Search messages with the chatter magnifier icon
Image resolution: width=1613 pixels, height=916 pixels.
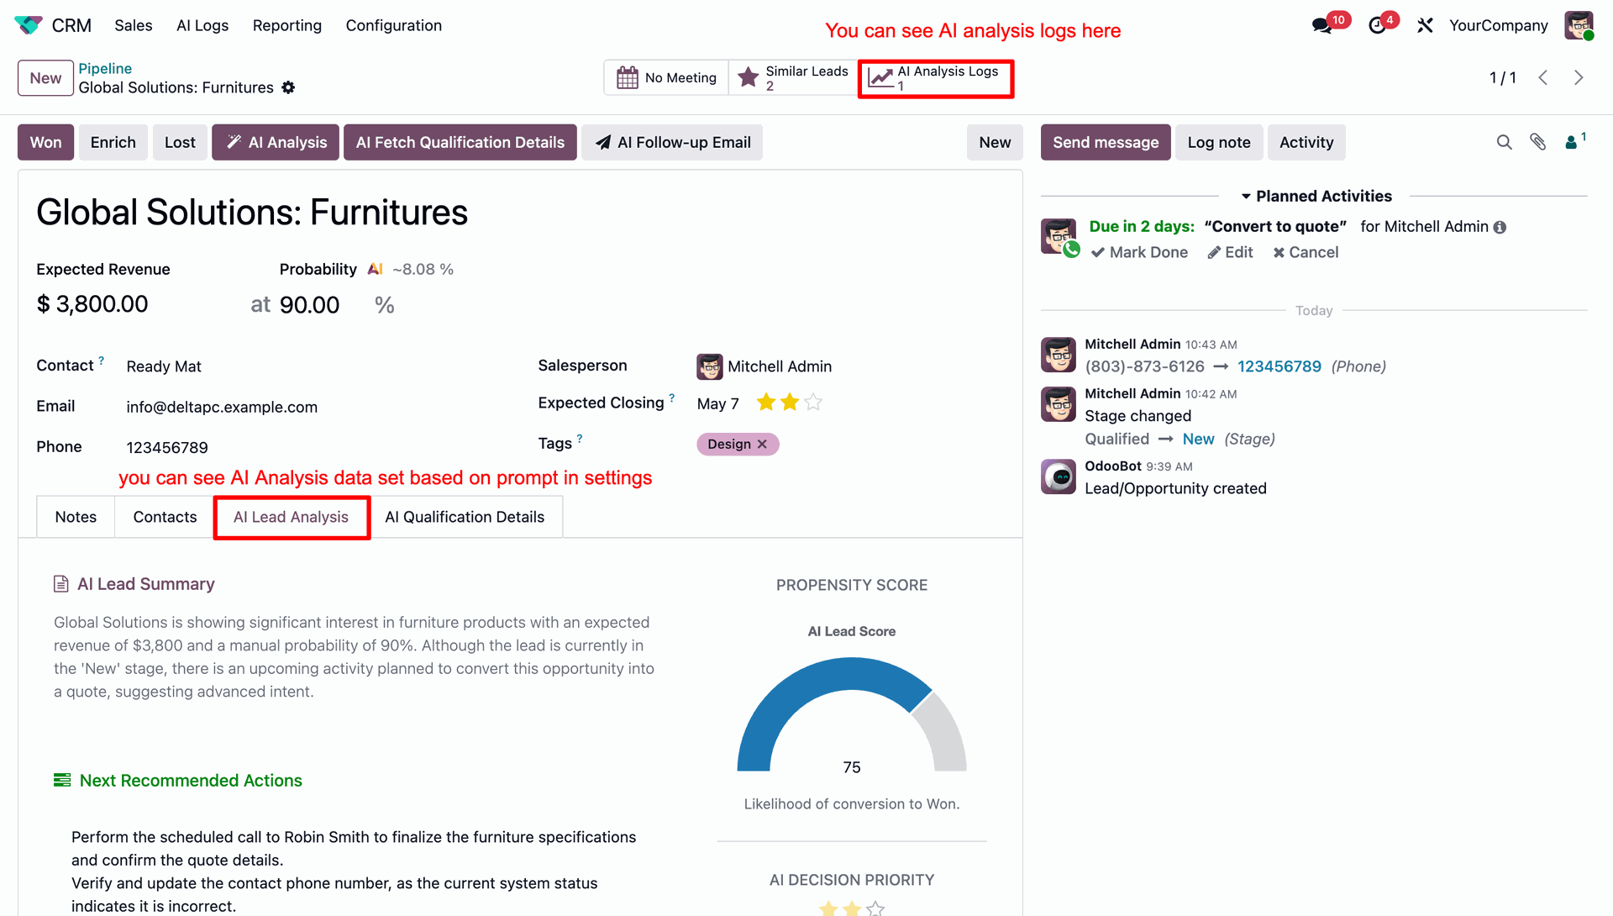tap(1504, 142)
